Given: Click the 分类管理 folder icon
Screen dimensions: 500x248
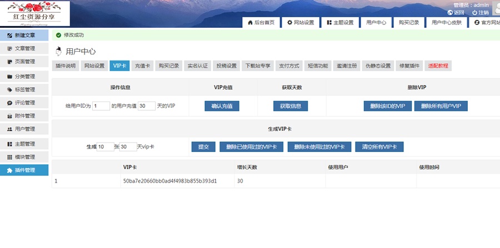Looking at the screenshot, I should point(9,76).
